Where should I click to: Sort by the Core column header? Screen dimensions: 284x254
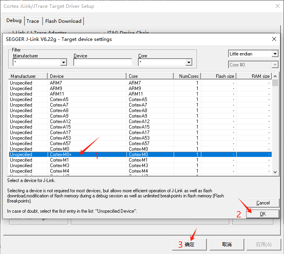point(150,76)
